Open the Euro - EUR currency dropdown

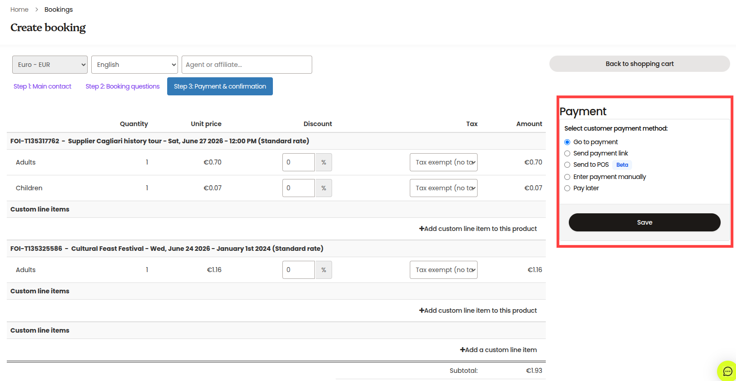pos(50,65)
